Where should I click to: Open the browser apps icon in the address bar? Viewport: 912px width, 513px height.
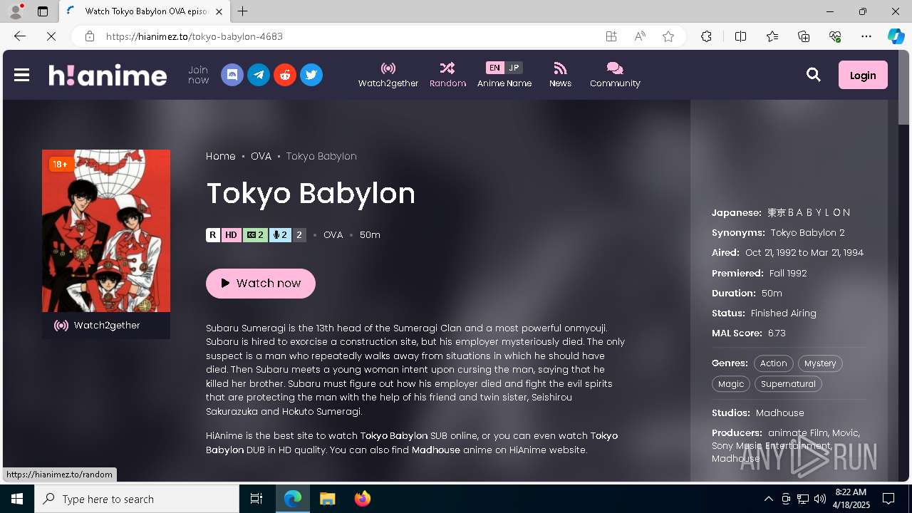pos(611,36)
